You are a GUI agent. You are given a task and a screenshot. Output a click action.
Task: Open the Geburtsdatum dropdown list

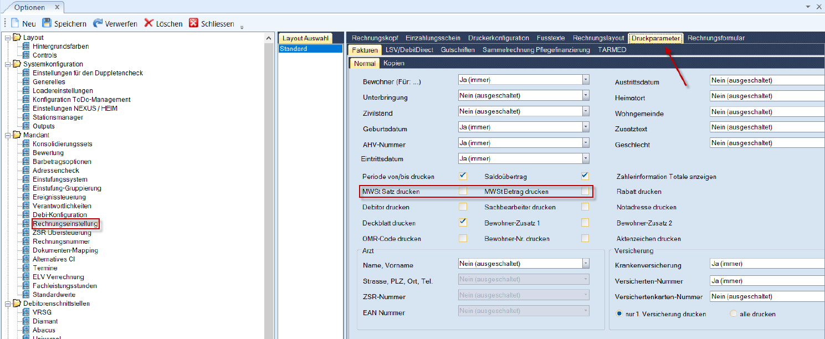(585, 127)
